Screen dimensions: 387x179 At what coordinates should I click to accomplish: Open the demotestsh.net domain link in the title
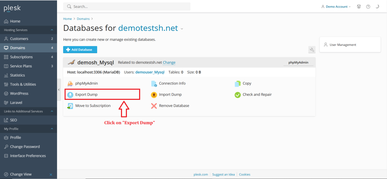coord(148,28)
